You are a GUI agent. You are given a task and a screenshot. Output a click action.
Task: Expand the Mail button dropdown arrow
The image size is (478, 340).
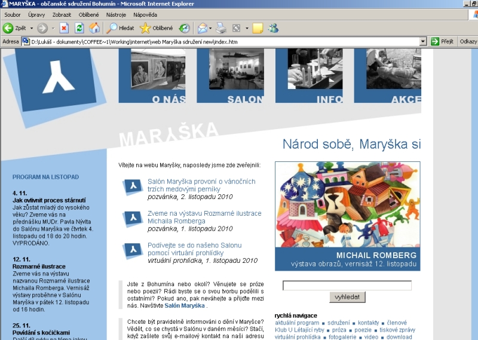(210, 28)
